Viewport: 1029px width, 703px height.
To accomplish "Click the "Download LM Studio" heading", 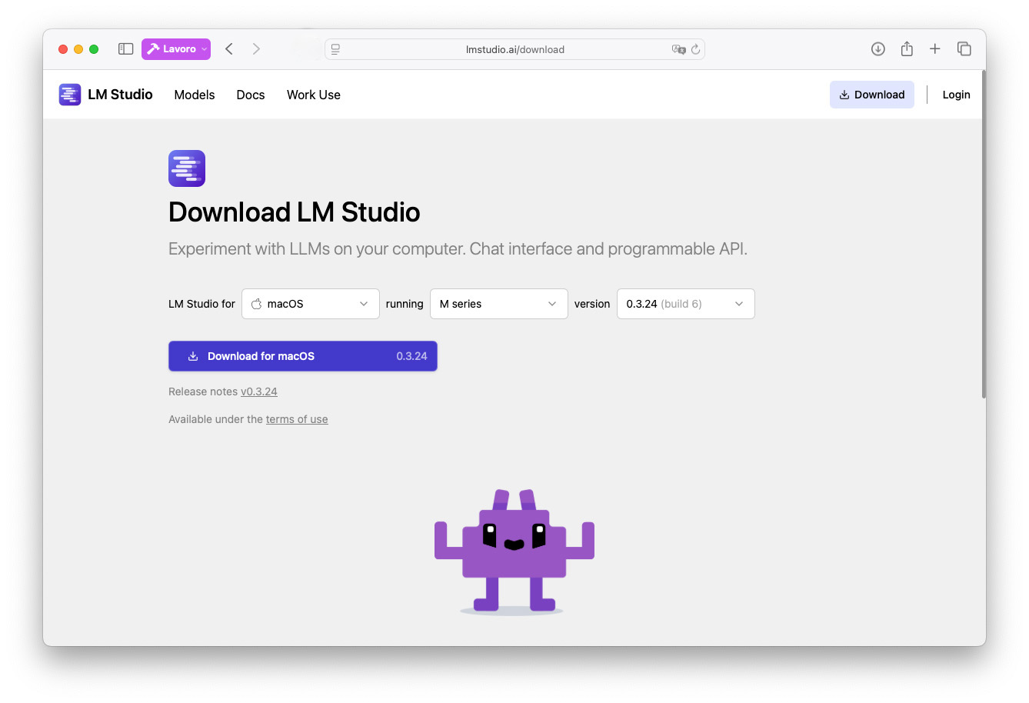I will click(x=295, y=212).
